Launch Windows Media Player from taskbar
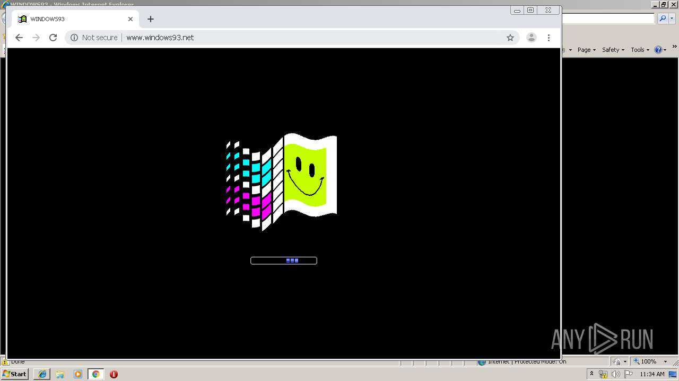Viewport: 679px width, 381px height. tap(78, 374)
